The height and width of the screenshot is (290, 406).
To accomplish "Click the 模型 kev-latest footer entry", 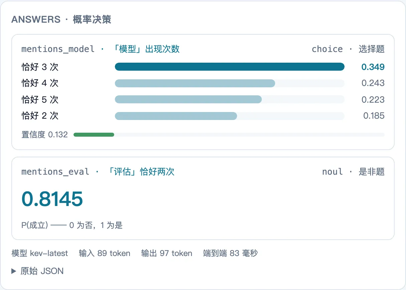I will pyautogui.click(x=40, y=253).
